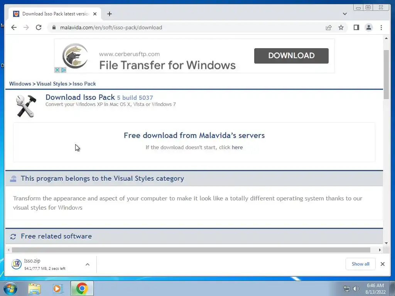The height and width of the screenshot is (296, 395).
Task: Launch Windows Media Player from taskbar
Action: point(58,289)
